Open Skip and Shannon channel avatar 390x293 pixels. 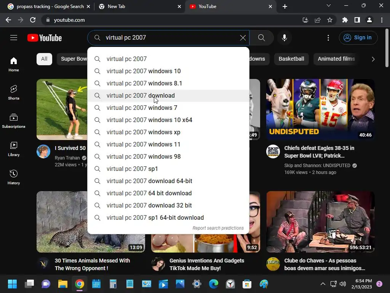click(273, 151)
